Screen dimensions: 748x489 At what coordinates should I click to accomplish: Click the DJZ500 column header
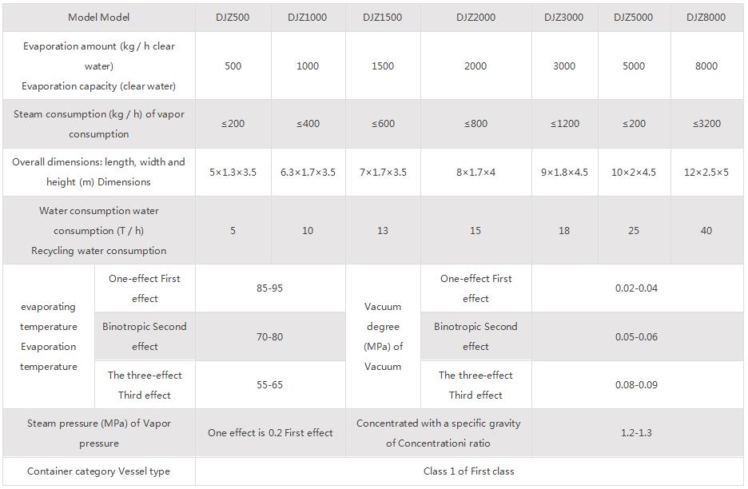[x=233, y=17]
